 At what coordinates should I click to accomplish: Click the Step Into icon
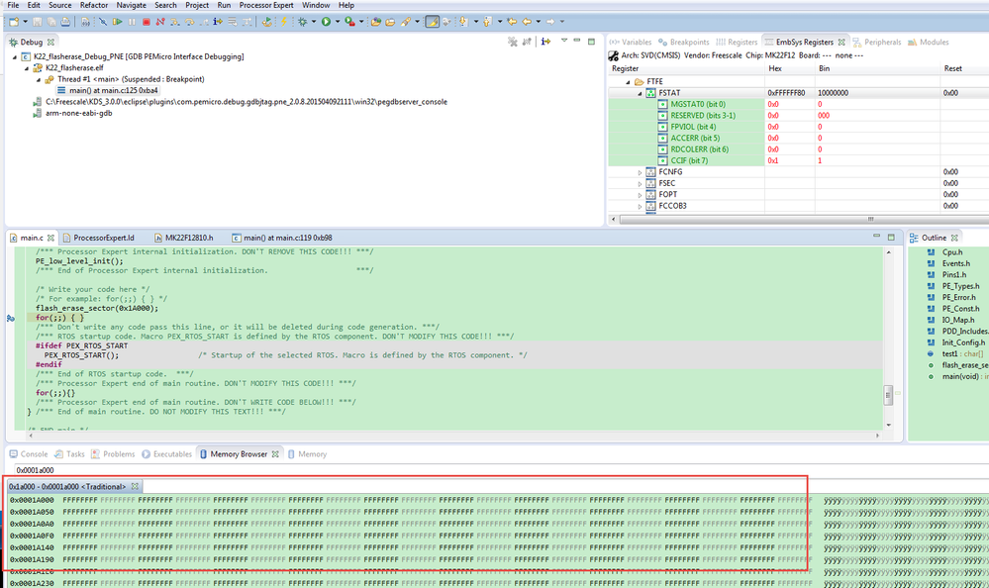tap(174, 22)
